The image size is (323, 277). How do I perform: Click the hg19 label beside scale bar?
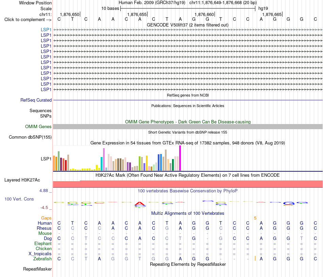click(x=263, y=8)
